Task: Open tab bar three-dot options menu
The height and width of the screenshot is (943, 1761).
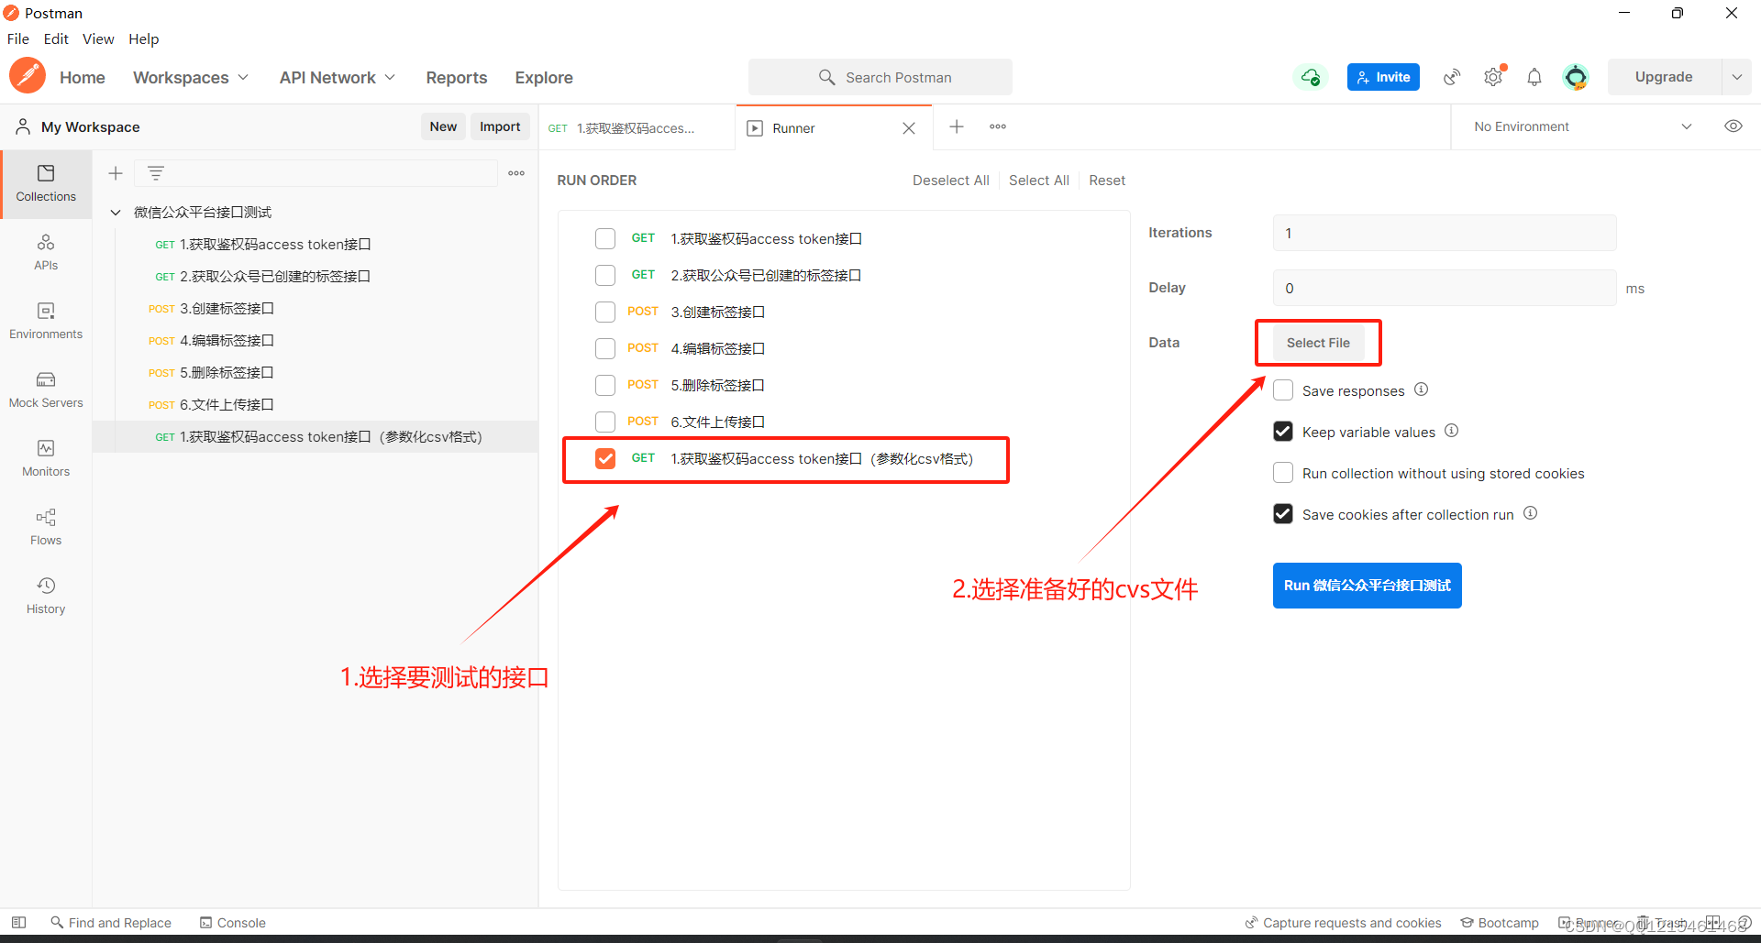Action: click(998, 126)
